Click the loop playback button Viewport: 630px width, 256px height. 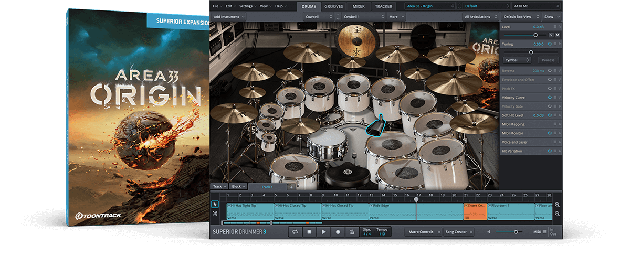pyautogui.click(x=295, y=232)
